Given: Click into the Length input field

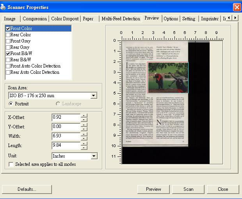Looking at the screenshot, I should tap(66, 146).
